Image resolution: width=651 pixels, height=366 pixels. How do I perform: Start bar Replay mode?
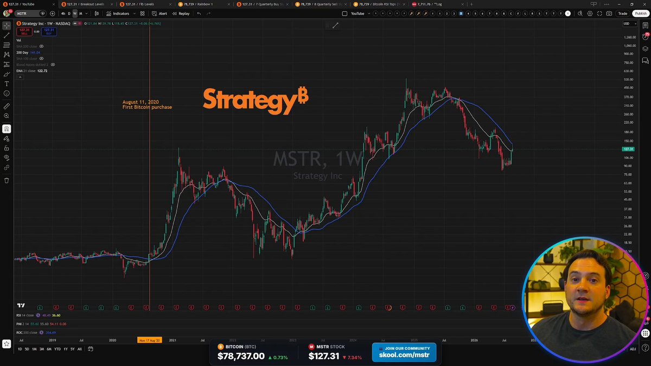182,14
